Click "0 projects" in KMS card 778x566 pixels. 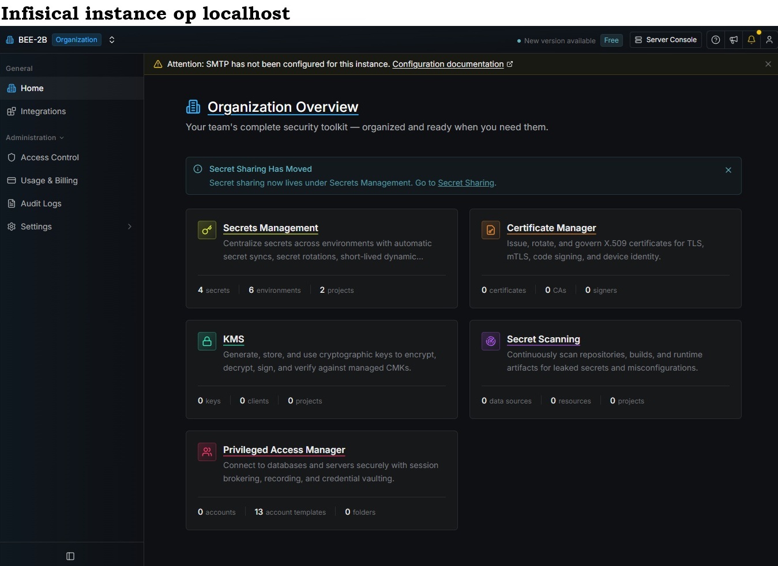(305, 401)
